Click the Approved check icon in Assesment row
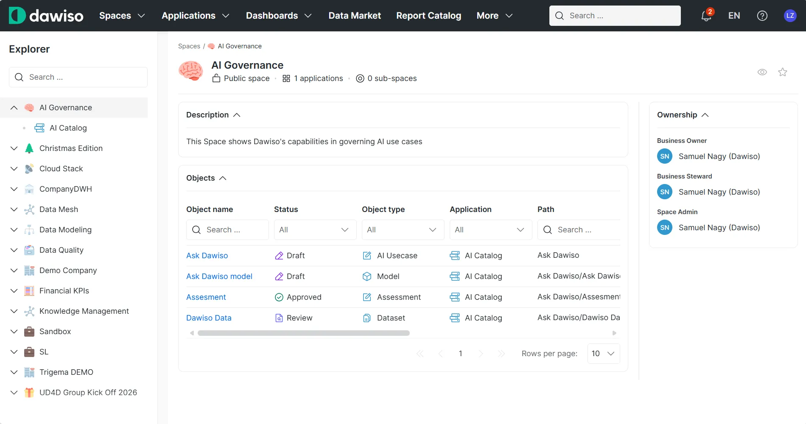Screen dimensions: 806x424 click(279, 297)
